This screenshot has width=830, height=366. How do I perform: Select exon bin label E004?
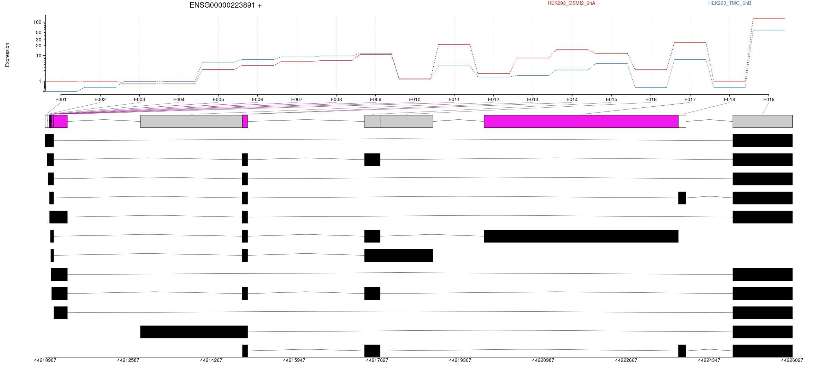coord(179,100)
